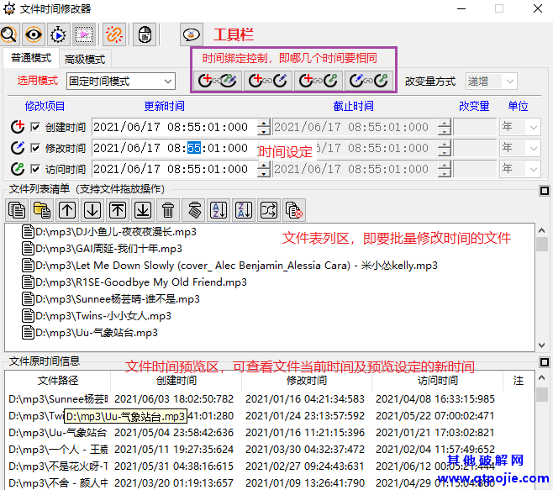The width and height of the screenshot is (553, 490).
Task: Click the mouse toolbar icon
Action: pyautogui.click(x=145, y=34)
